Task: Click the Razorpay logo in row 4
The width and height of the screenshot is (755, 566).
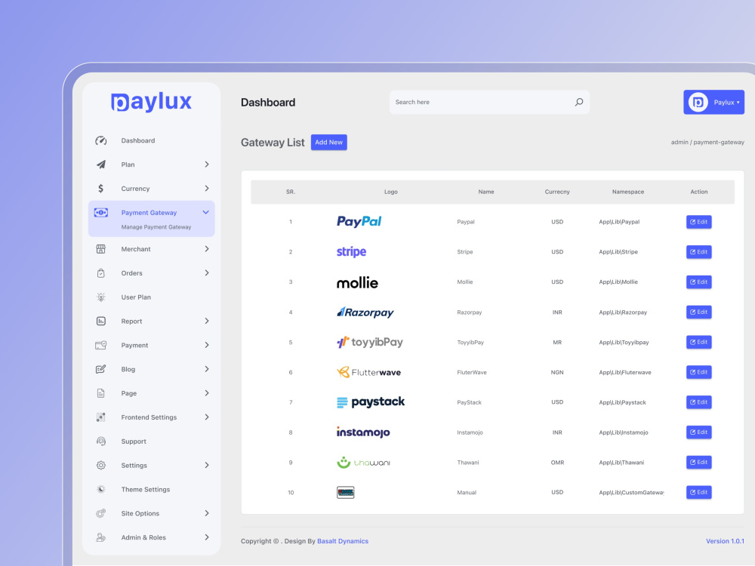Action: click(x=365, y=312)
